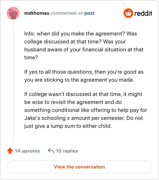
Task: Click the gray "commented on" text
Action: (x=67, y=13)
